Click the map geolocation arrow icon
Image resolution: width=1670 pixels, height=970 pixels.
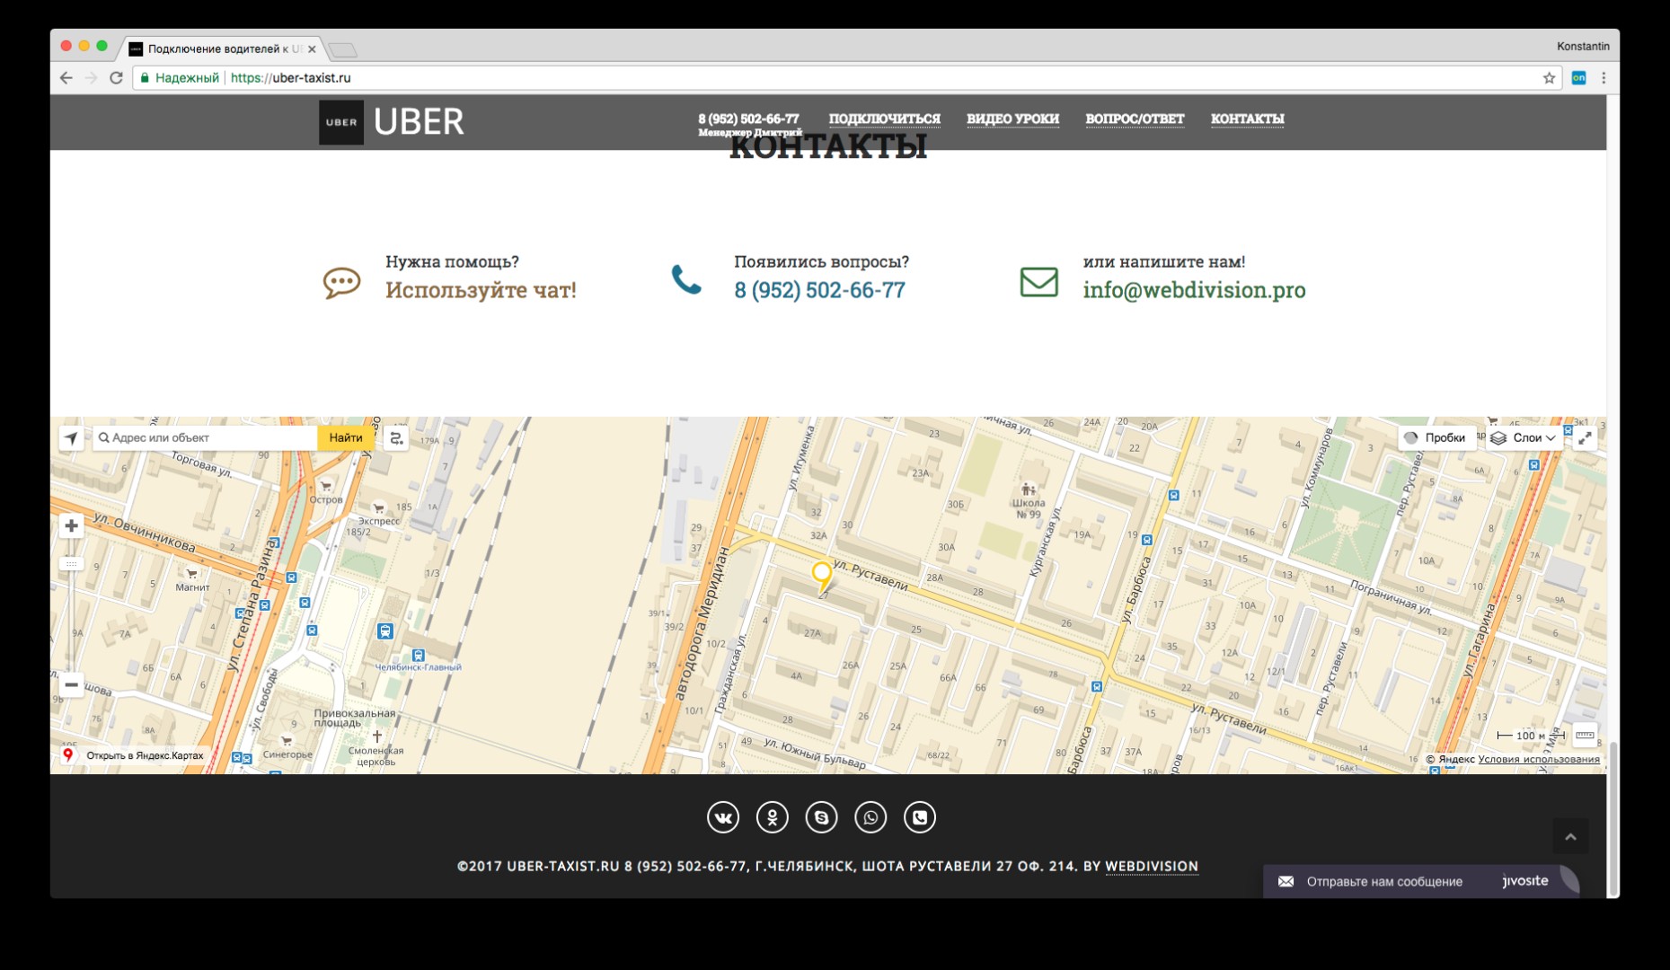tap(71, 438)
